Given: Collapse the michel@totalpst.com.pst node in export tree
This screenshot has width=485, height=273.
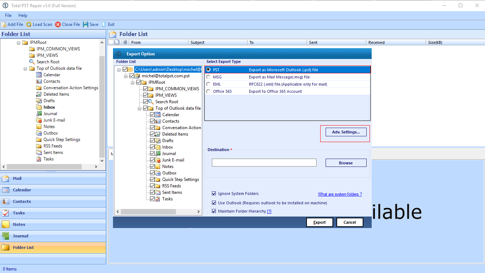Looking at the screenshot, I should point(126,76).
